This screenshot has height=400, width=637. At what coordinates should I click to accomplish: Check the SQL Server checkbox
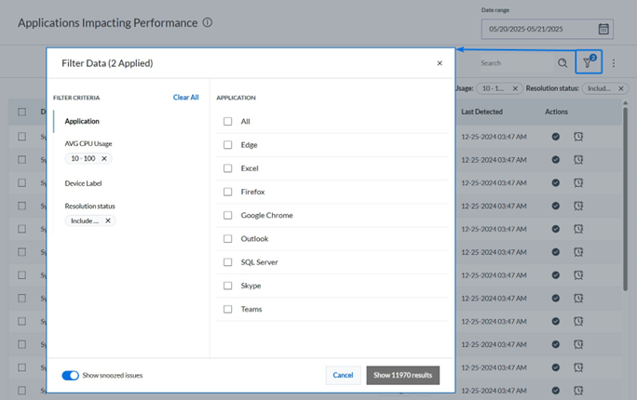point(228,262)
